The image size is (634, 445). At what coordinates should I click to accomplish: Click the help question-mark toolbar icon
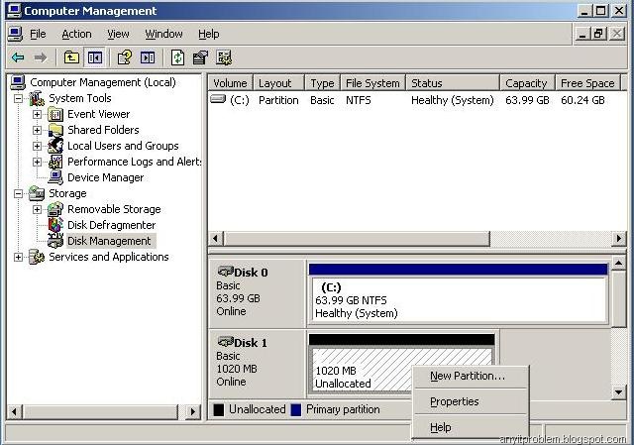coord(125,57)
